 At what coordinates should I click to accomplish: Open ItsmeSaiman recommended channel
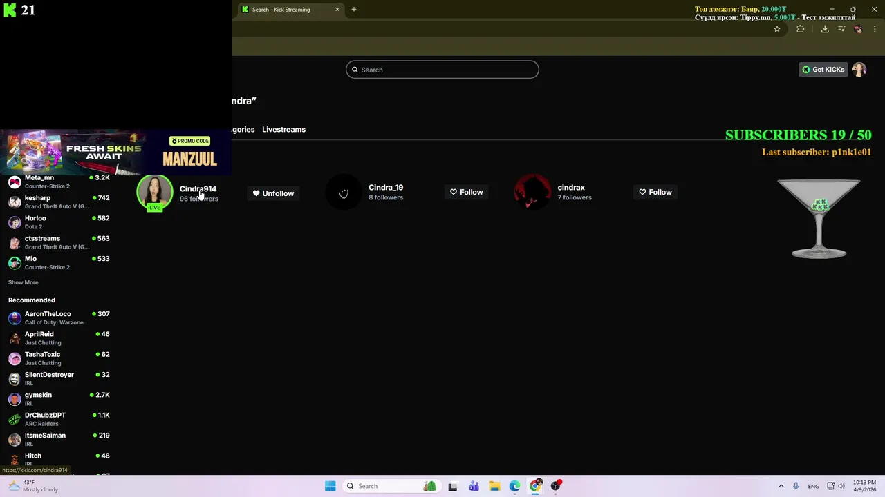pyautogui.click(x=59, y=440)
